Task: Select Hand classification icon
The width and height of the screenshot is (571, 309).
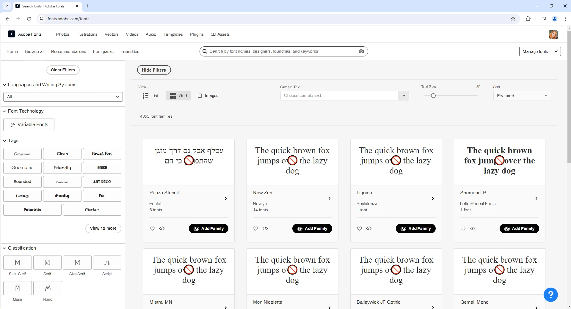Action: (48, 288)
